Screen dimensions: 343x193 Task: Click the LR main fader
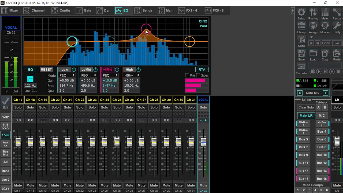point(337,141)
